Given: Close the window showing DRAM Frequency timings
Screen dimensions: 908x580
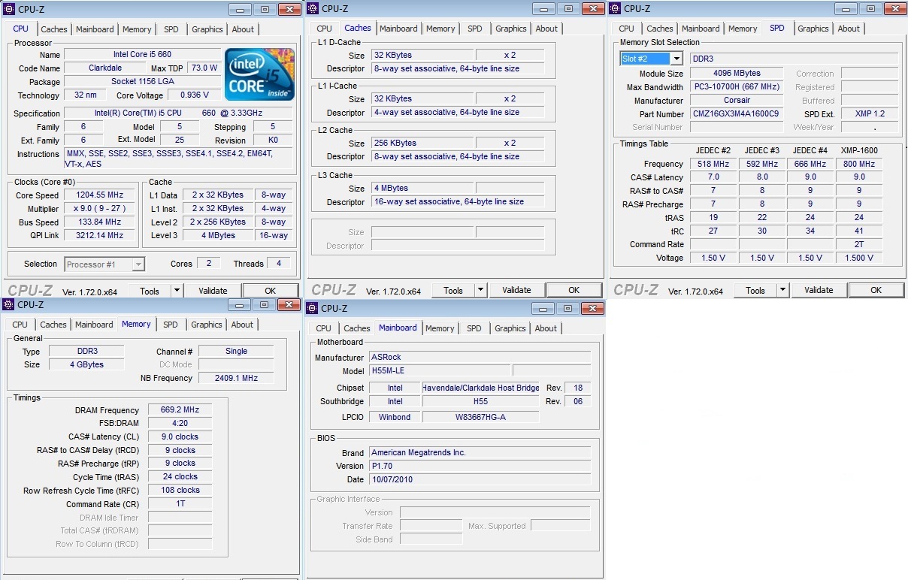Looking at the screenshot, I should pyautogui.click(x=289, y=305).
